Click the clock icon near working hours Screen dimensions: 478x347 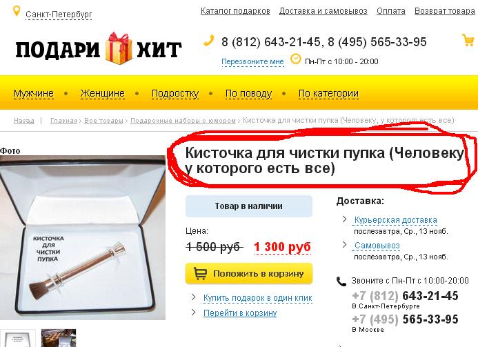tap(295, 59)
